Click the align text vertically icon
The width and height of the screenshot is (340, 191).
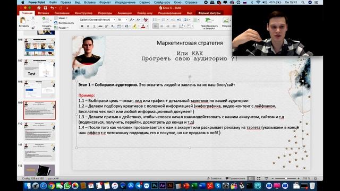(x=189, y=26)
